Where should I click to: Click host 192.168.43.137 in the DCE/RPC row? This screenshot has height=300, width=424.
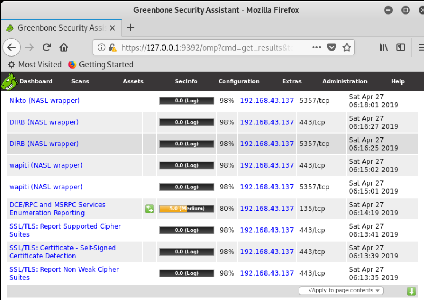267,209
